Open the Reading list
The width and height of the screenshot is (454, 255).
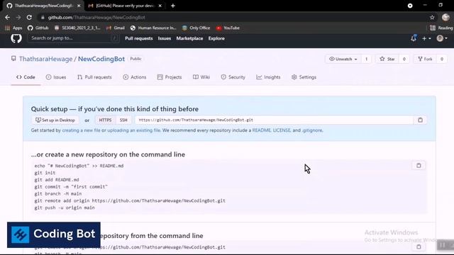[x=441, y=28]
